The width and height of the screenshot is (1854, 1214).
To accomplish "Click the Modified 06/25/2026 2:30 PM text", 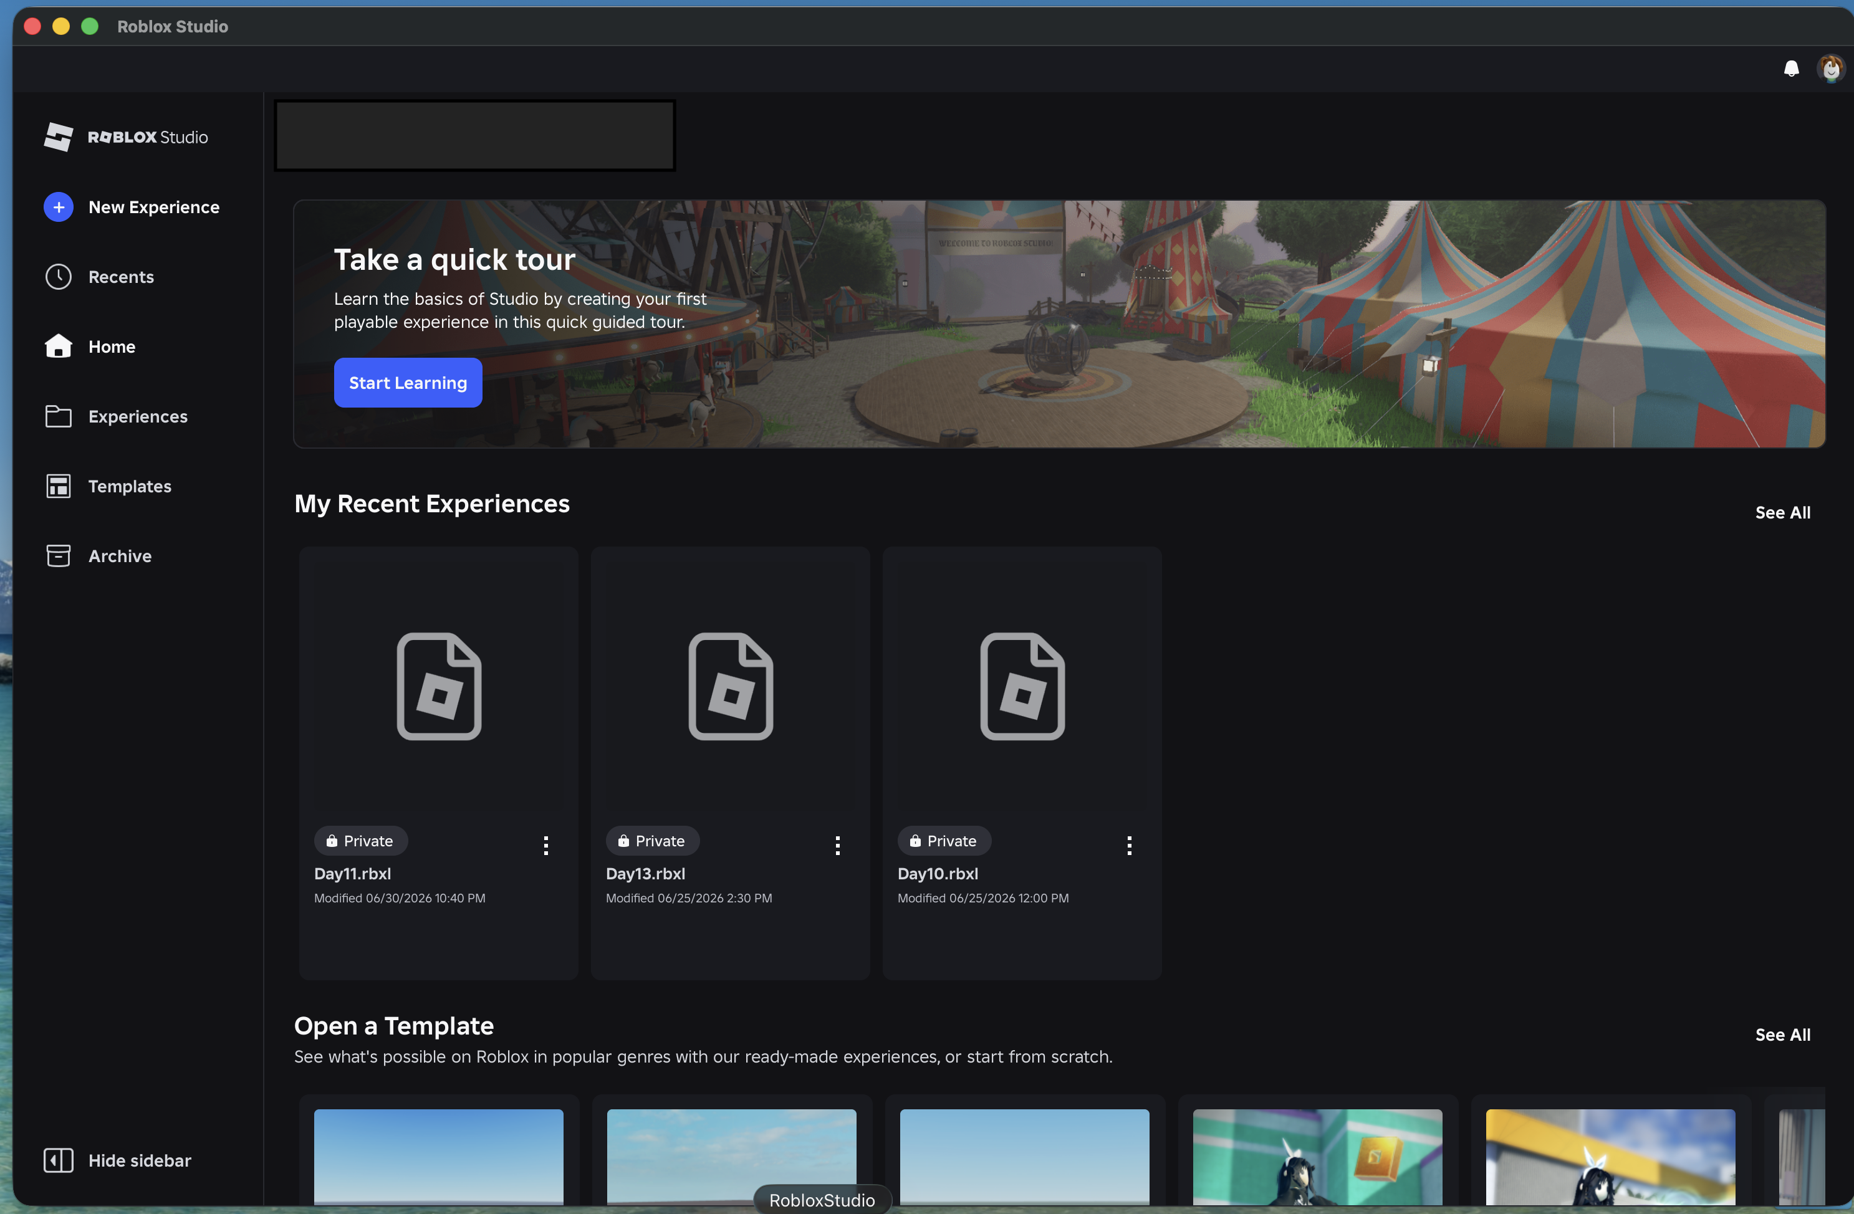I will pyautogui.click(x=689, y=898).
